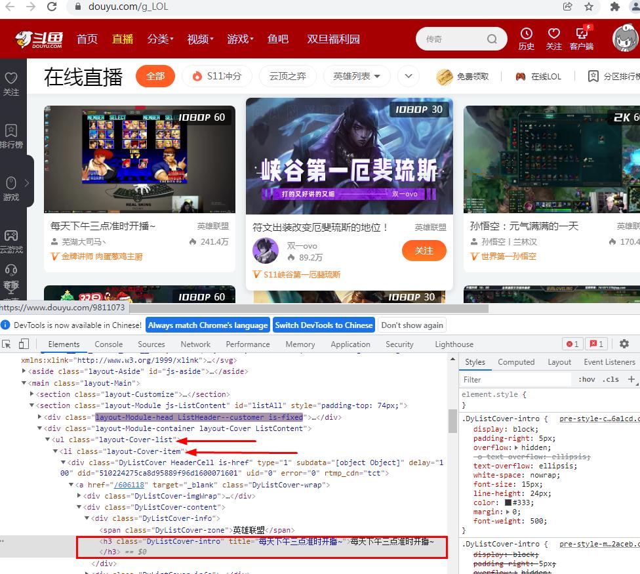Open the /606118 href link
This screenshot has width=640, height=574.
[x=129, y=485]
